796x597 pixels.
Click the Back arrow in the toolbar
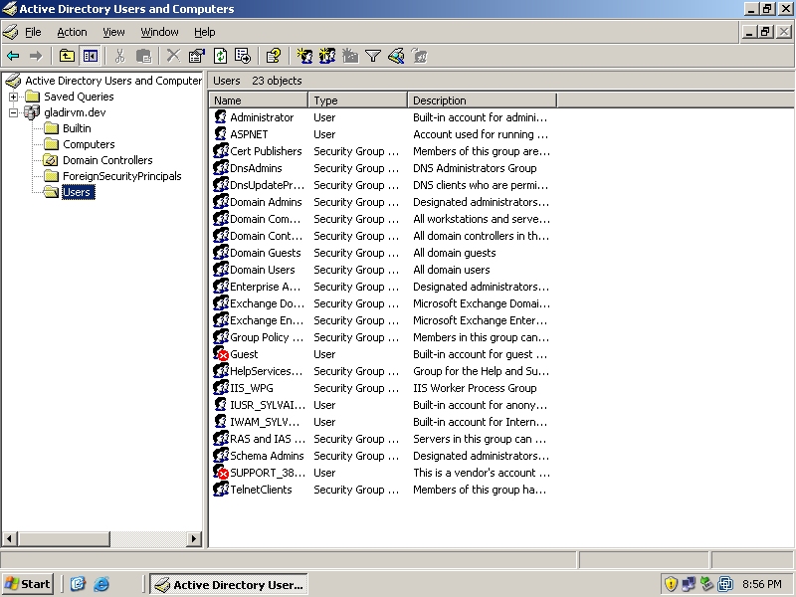(x=13, y=56)
